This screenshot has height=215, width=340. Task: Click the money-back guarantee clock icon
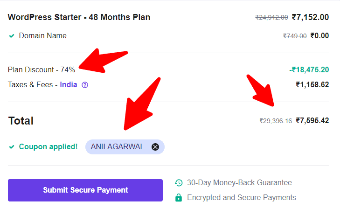(179, 183)
